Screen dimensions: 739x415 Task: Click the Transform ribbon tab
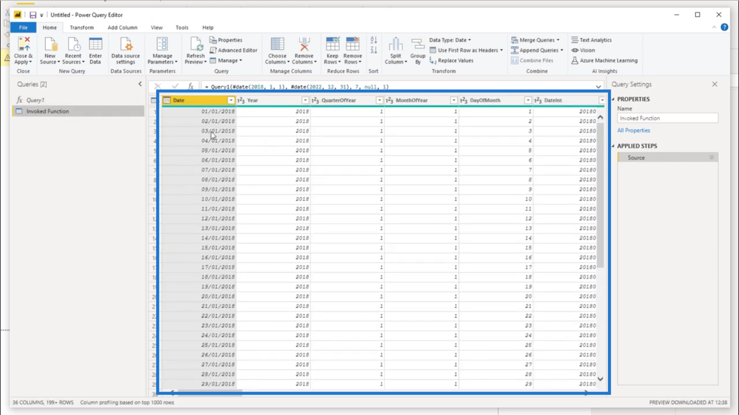tap(82, 27)
